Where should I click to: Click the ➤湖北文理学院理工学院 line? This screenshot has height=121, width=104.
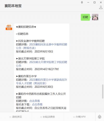click(30, 59)
